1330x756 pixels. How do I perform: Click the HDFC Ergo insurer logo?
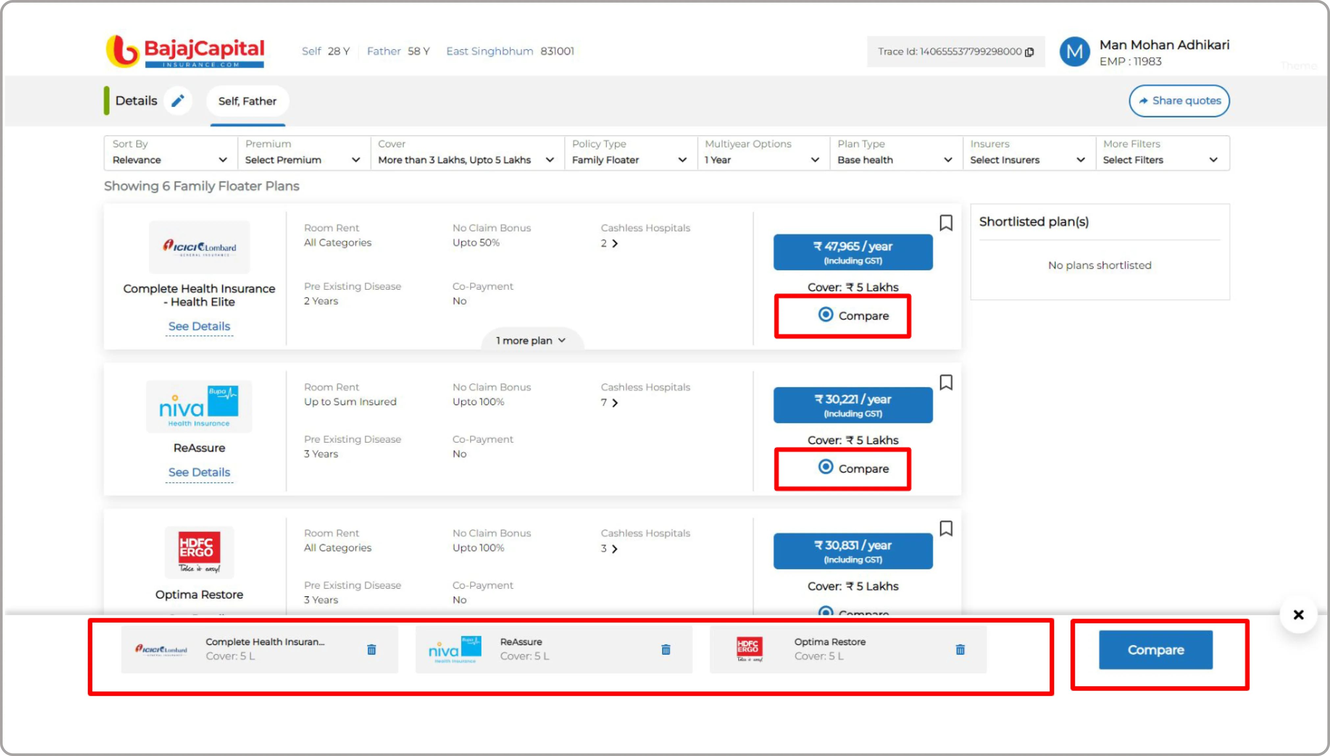(200, 553)
